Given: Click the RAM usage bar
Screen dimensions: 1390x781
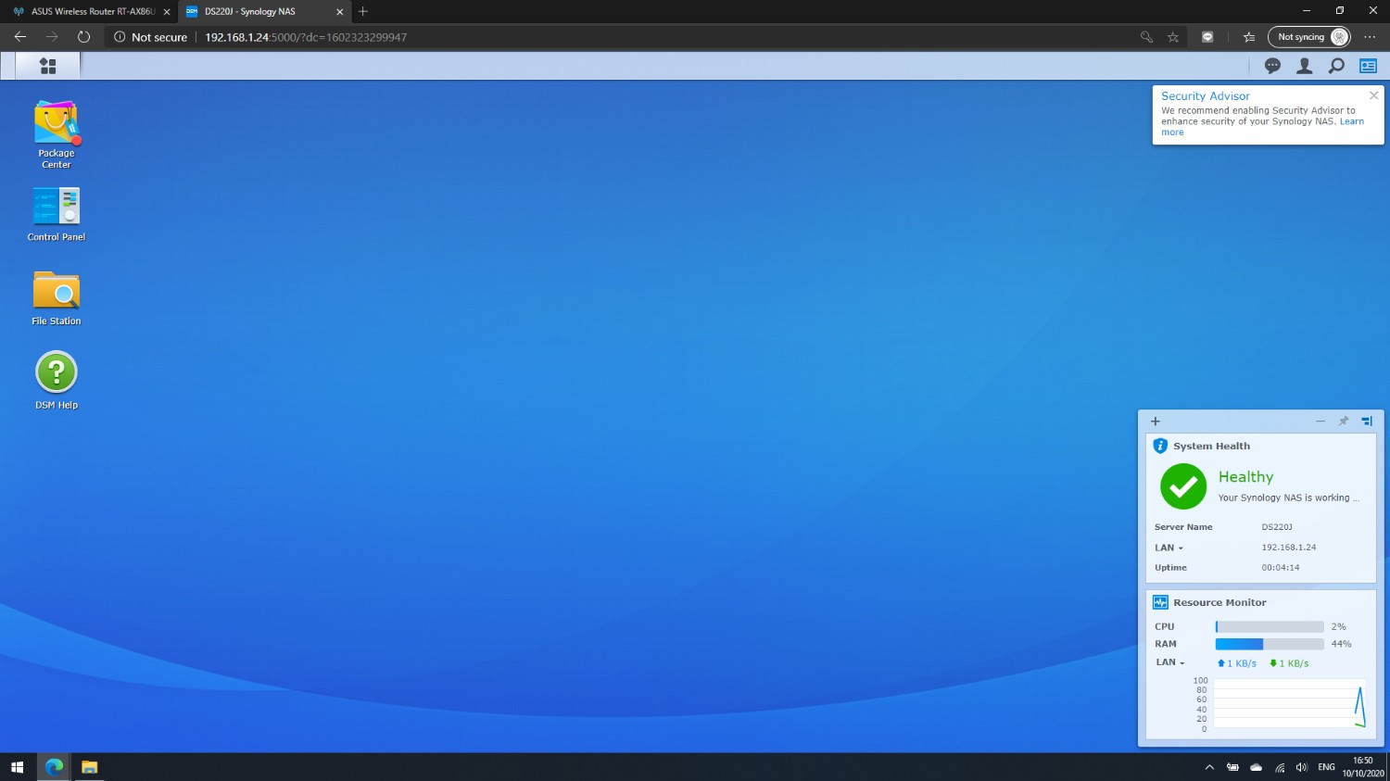Looking at the screenshot, I should 1270,644.
